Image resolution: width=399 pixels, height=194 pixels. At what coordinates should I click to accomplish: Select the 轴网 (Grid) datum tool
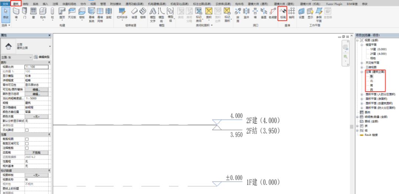click(291, 13)
